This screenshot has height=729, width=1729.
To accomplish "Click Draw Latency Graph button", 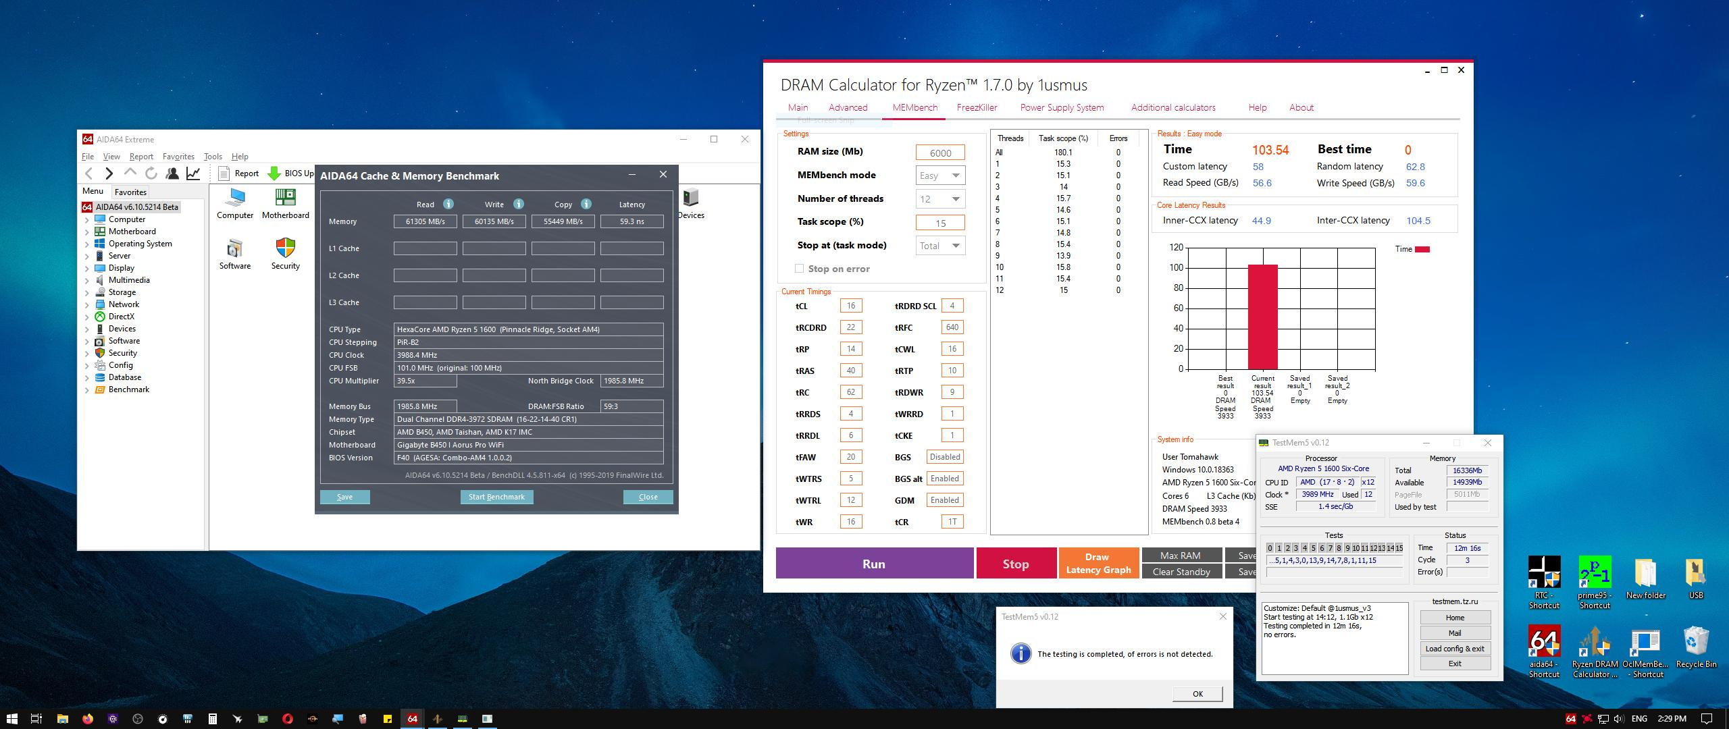I will [x=1099, y=564].
